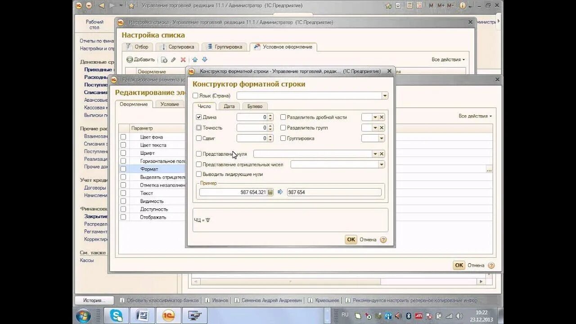Screen dimensions: 576x324
Task: Open Все действия menu in Редактирование элемента window
Action: pos(475,116)
